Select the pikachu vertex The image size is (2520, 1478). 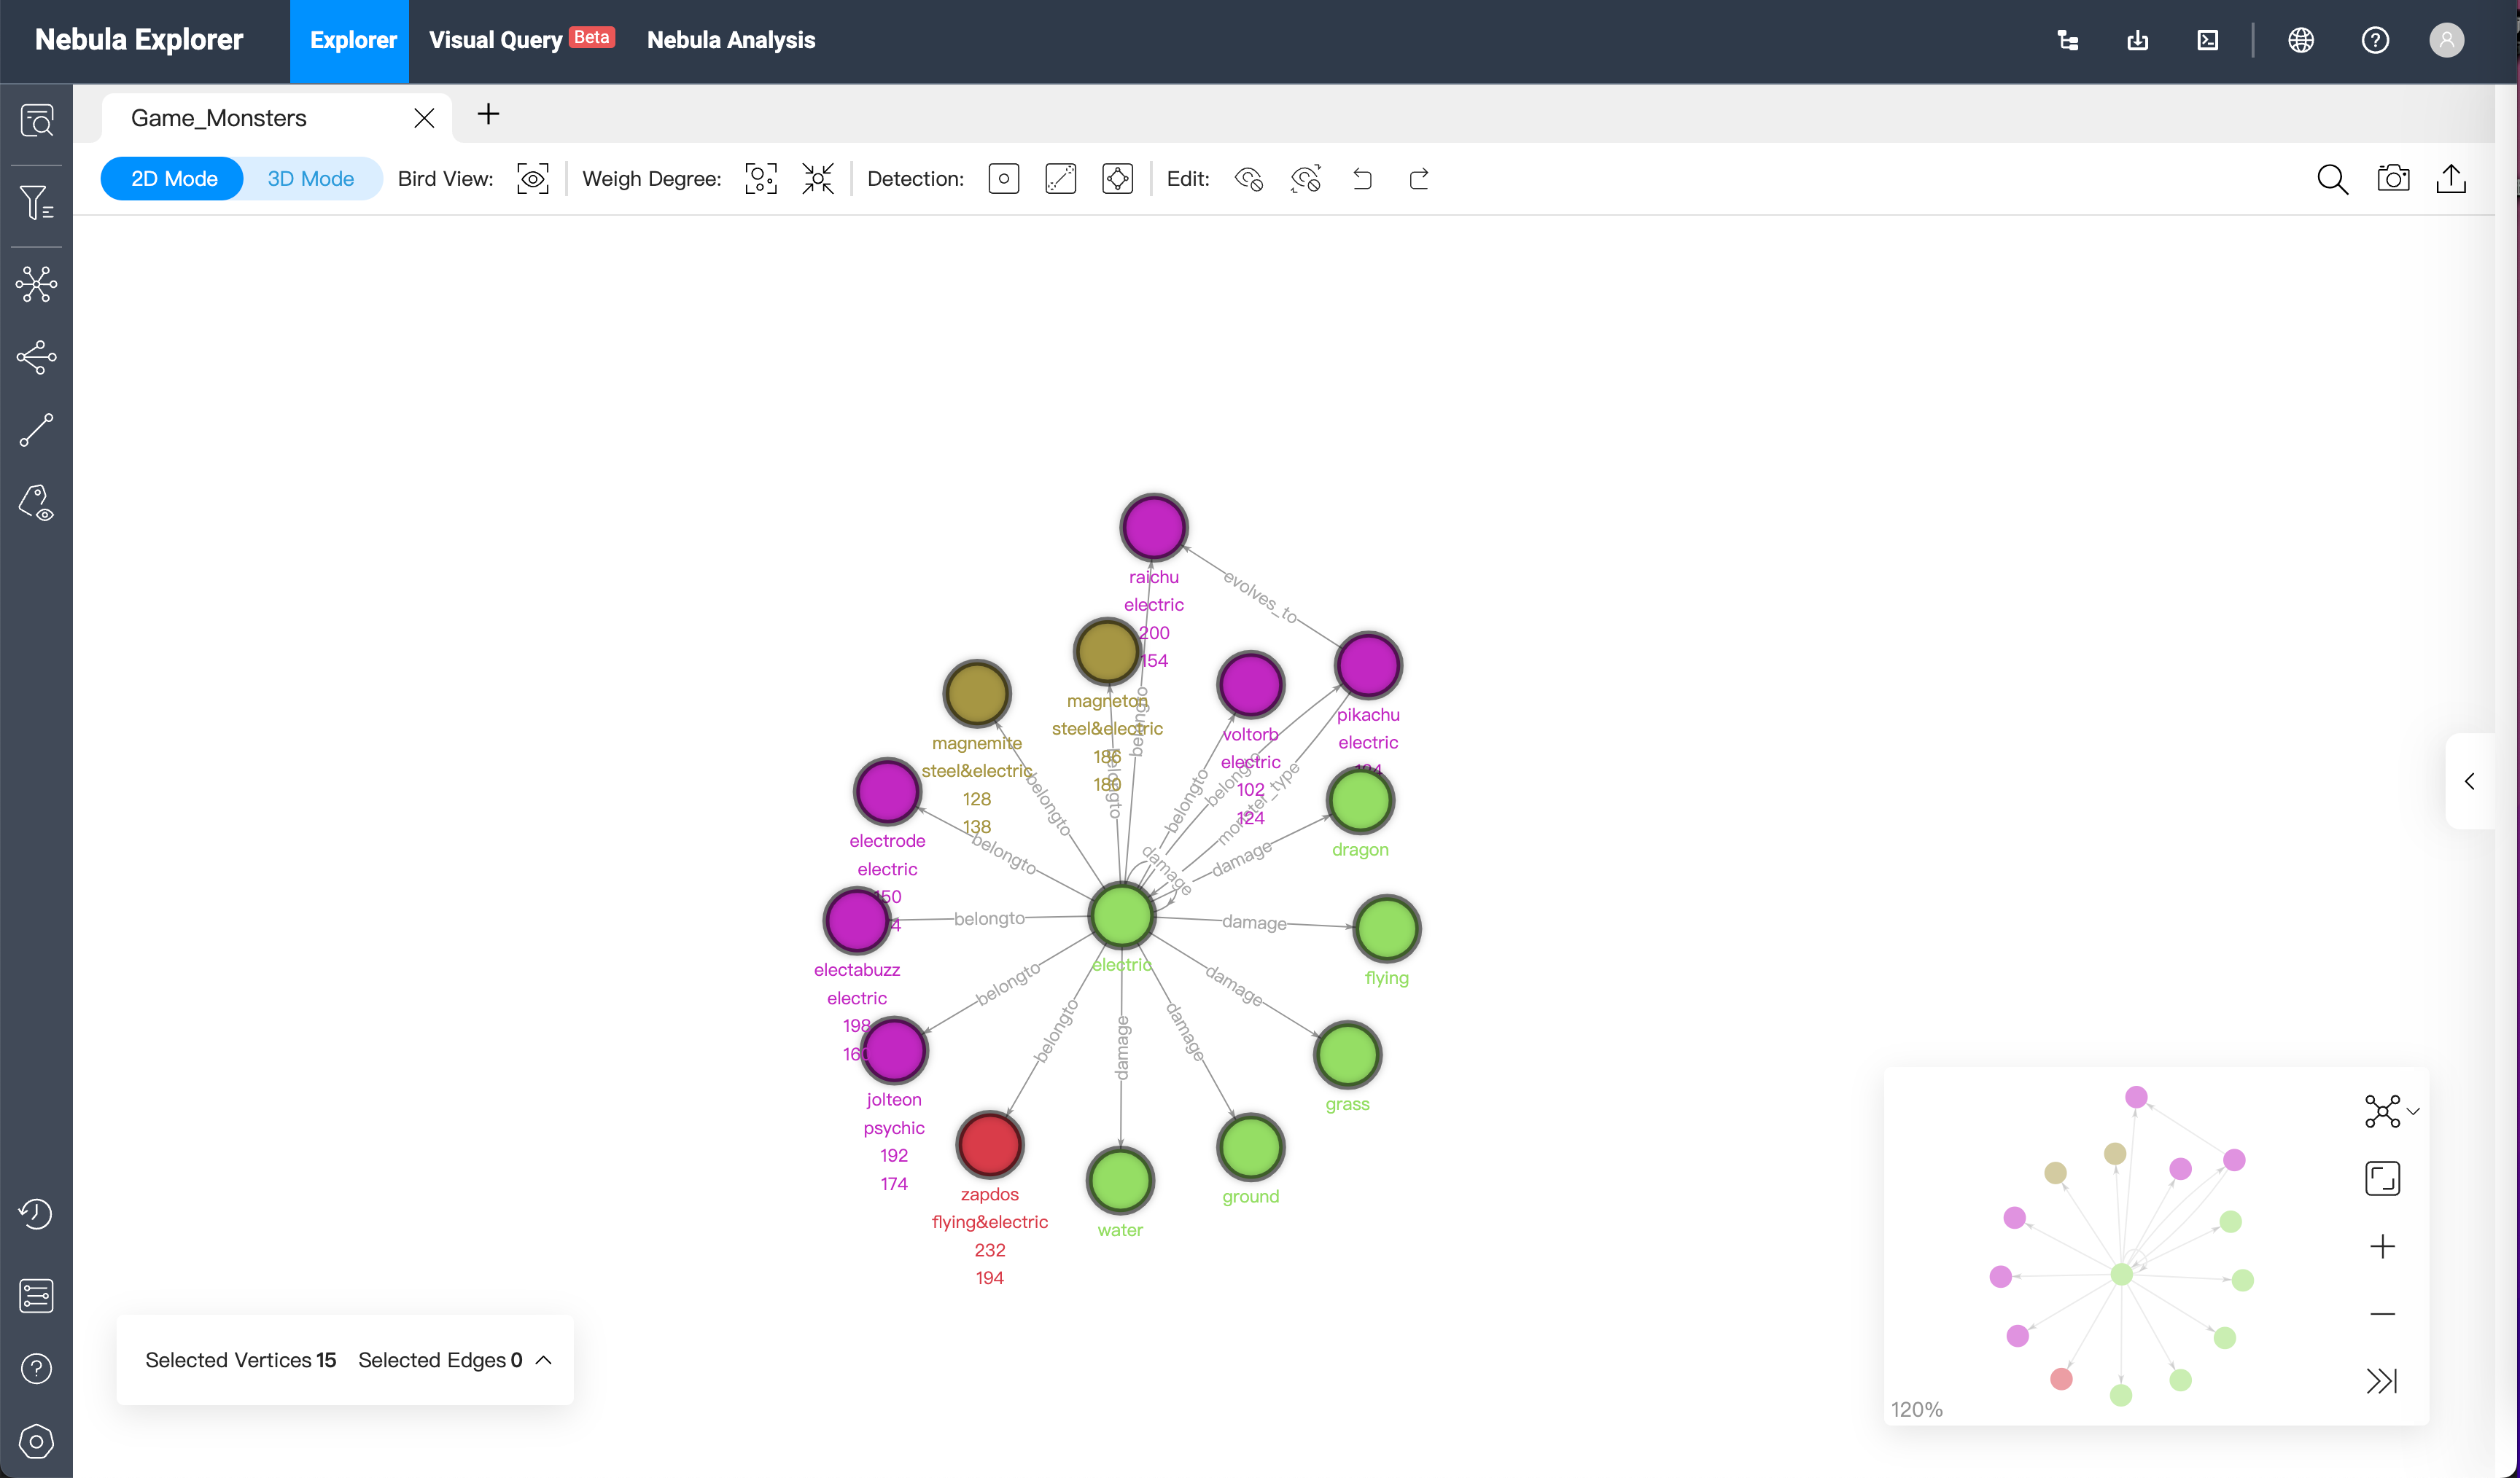pyautogui.click(x=1369, y=665)
